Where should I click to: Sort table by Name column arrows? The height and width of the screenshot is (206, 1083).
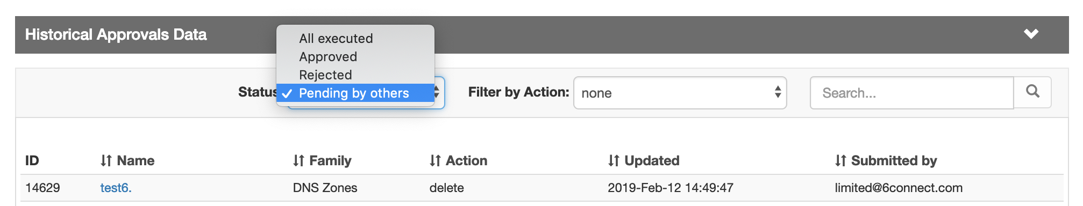(106, 160)
